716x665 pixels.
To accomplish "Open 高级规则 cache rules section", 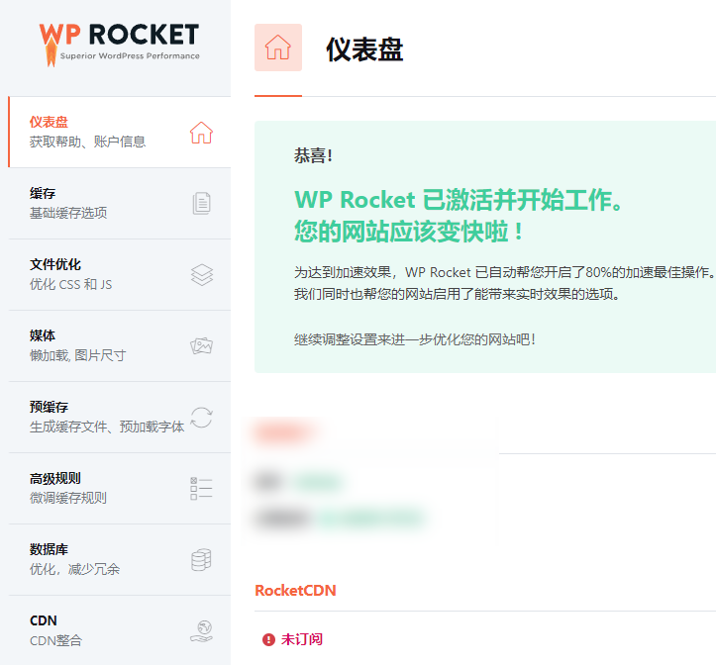I will pos(89,488).
